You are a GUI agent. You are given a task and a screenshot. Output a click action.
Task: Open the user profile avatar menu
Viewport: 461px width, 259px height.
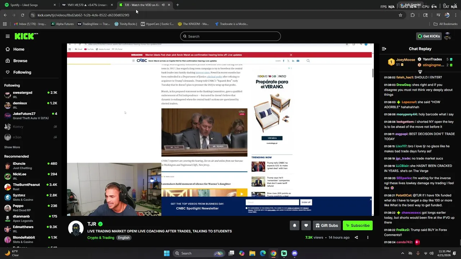pos(448,36)
